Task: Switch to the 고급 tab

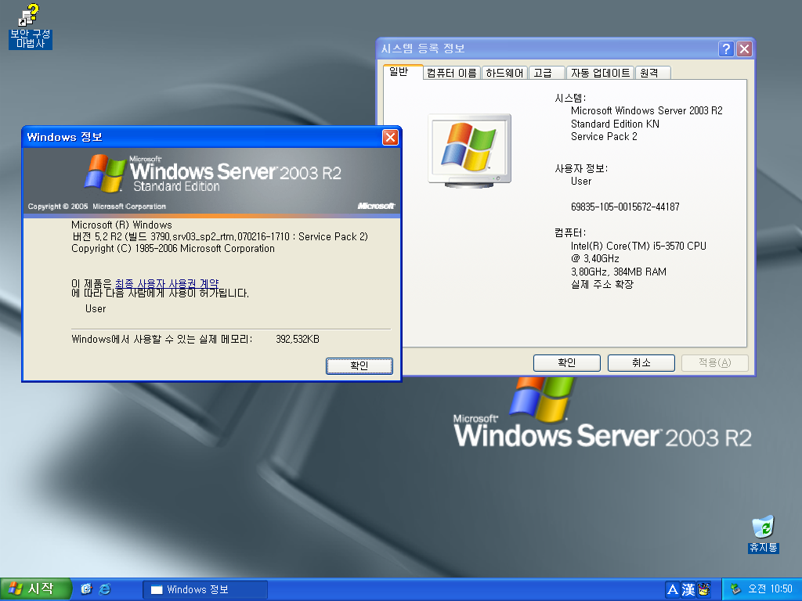Action: click(x=547, y=73)
